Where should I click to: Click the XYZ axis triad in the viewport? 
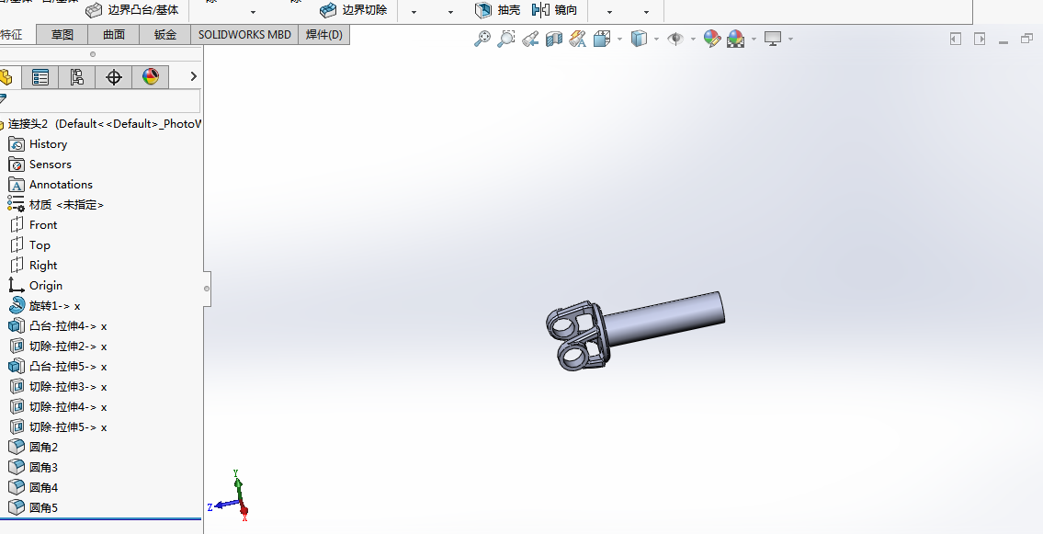230,495
